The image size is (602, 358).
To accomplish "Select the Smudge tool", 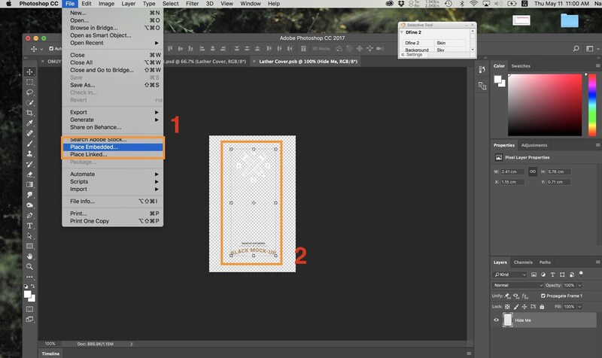I will (29, 195).
